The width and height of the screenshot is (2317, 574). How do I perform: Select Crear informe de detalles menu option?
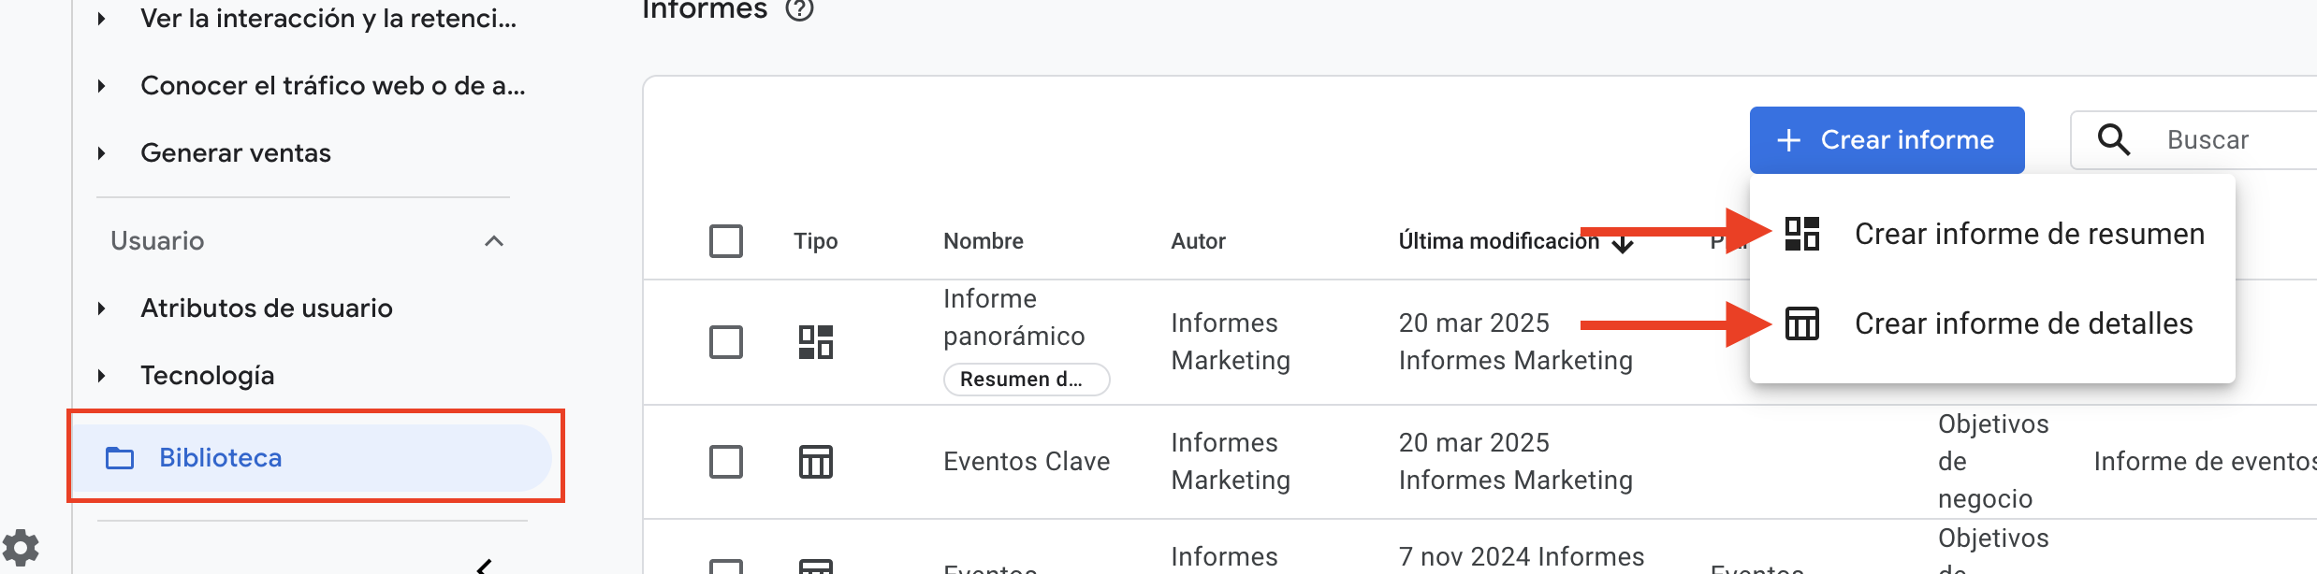pyautogui.click(x=2023, y=323)
